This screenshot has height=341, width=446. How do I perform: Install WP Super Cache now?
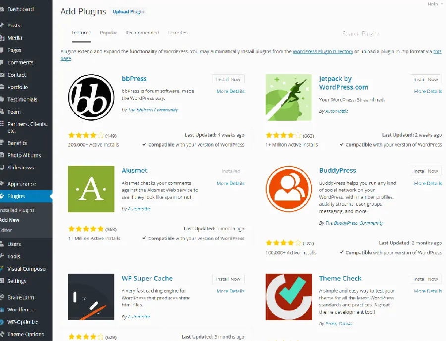tap(228, 279)
